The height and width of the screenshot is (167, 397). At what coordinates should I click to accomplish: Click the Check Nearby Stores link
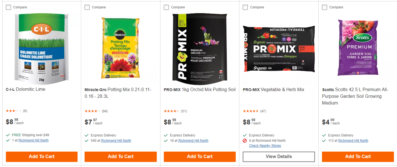(265, 146)
